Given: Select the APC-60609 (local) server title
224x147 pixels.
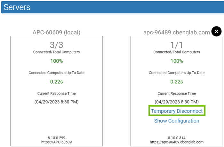Looking at the screenshot, I should [56, 32].
